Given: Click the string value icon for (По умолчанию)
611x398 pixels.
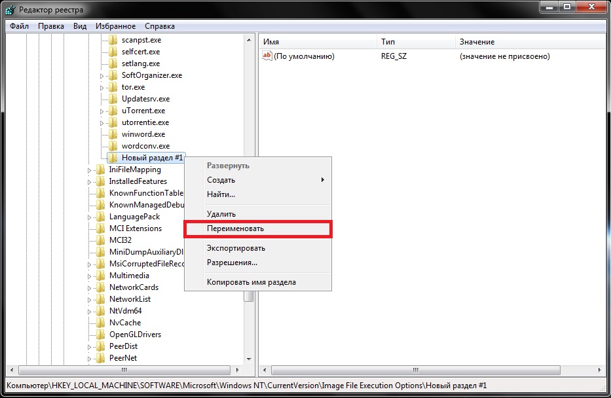Looking at the screenshot, I should pyautogui.click(x=267, y=56).
